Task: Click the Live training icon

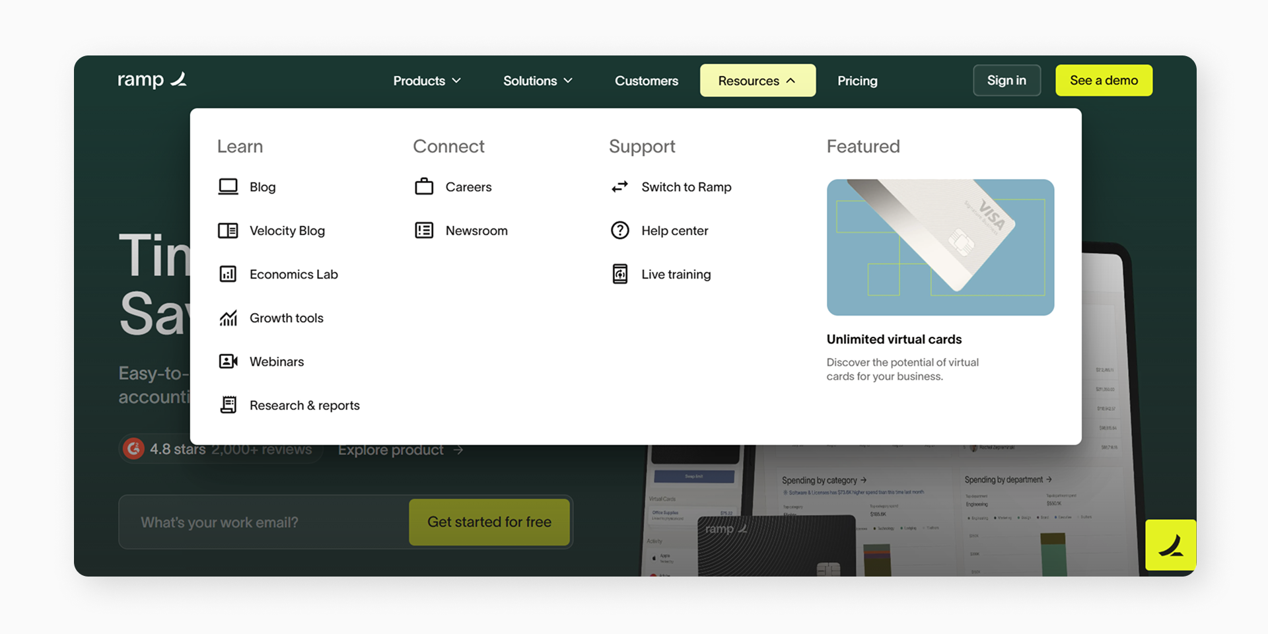Action: (x=619, y=274)
